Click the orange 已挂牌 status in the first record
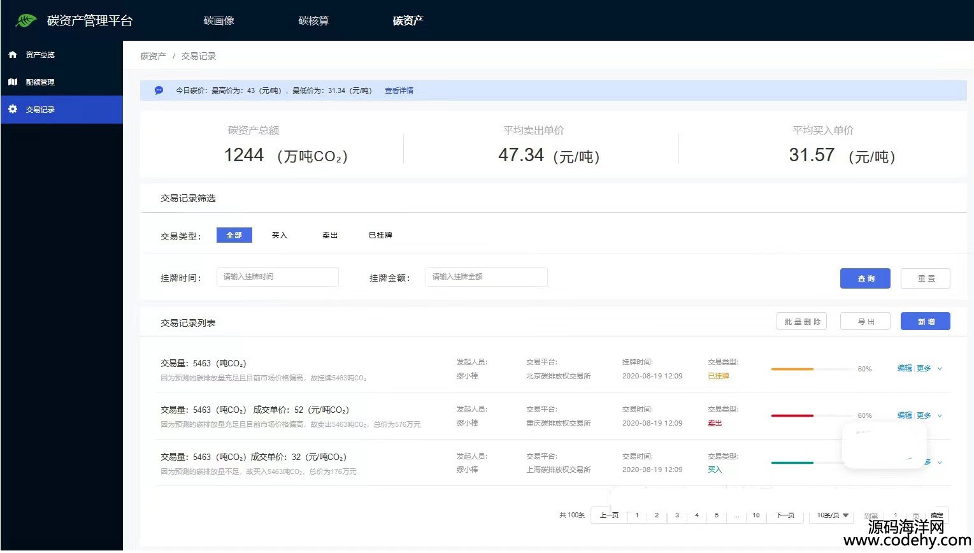The width and height of the screenshot is (974, 553). tap(719, 376)
